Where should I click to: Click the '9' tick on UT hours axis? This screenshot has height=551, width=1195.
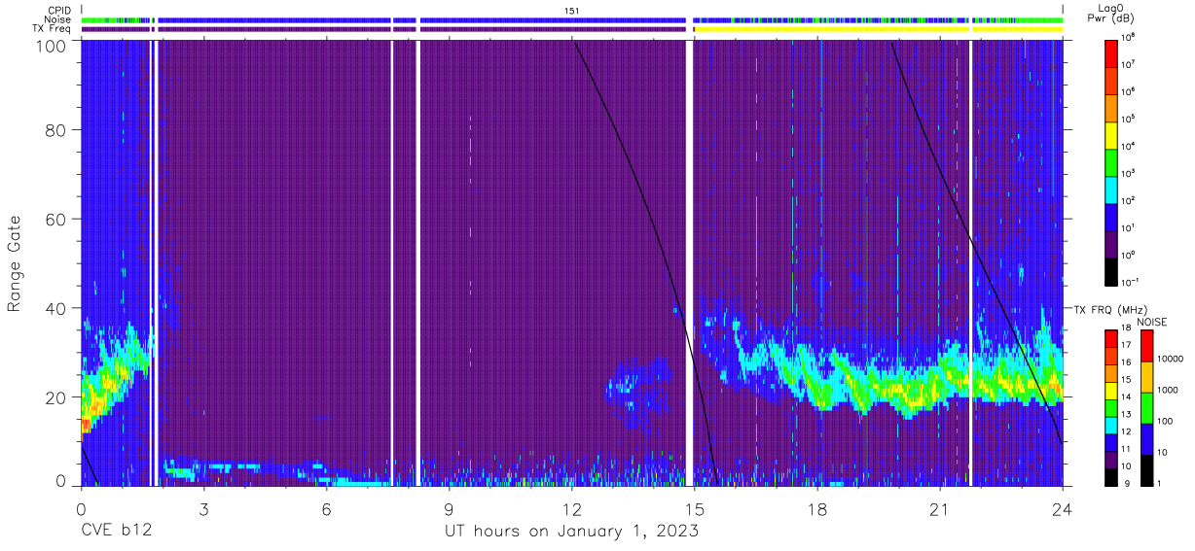(449, 507)
